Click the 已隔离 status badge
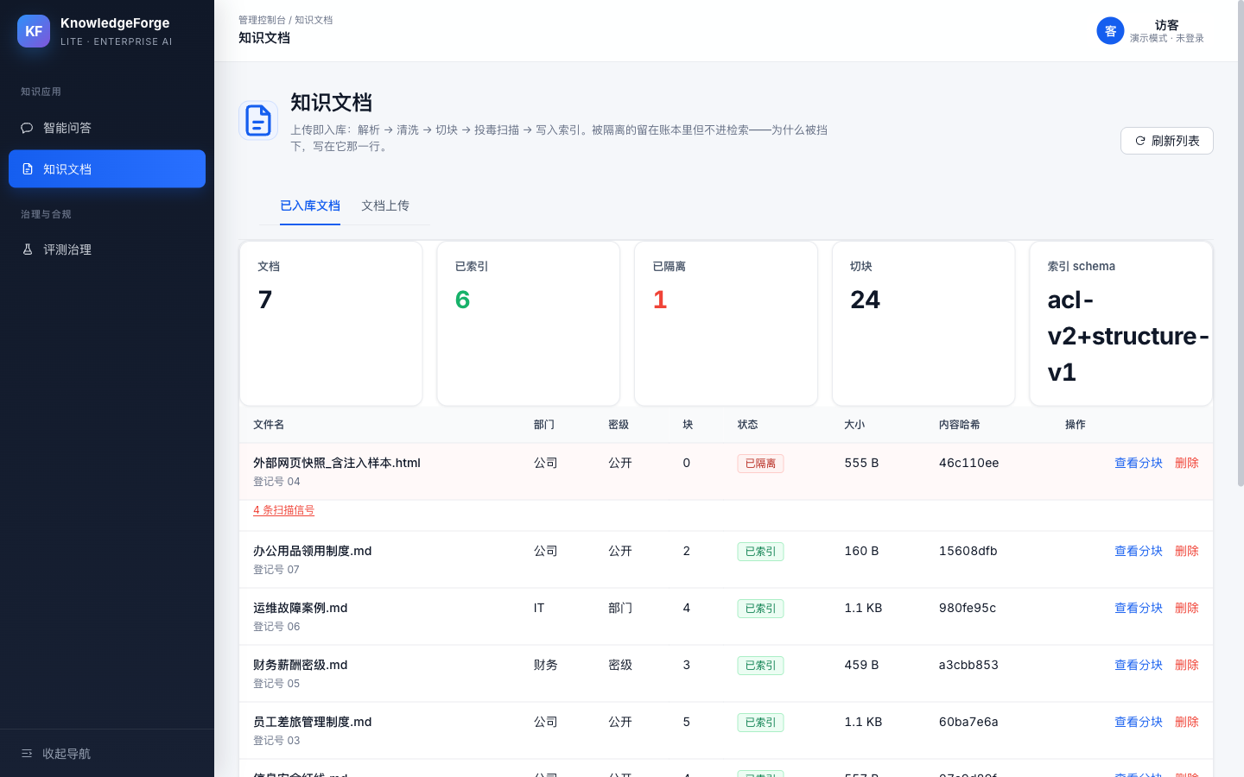The width and height of the screenshot is (1244, 777). (x=760, y=464)
